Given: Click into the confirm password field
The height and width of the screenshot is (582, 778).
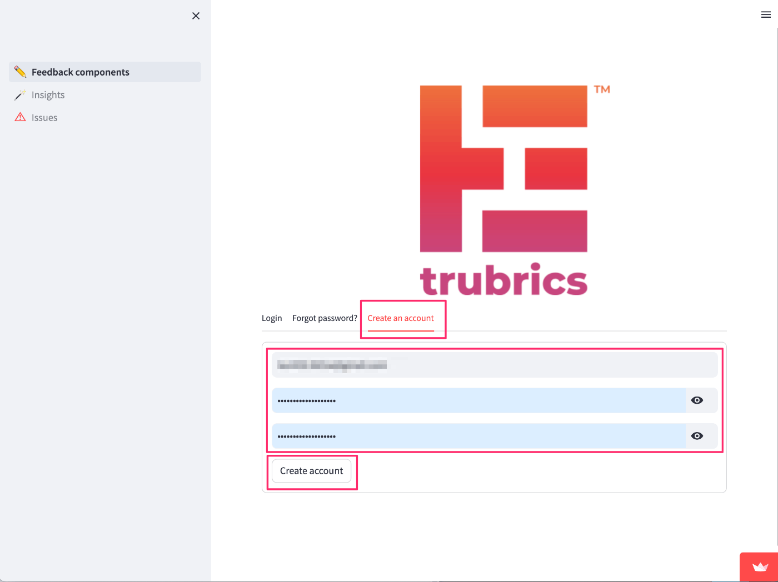Looking at the screenshot, I should 478,436.
